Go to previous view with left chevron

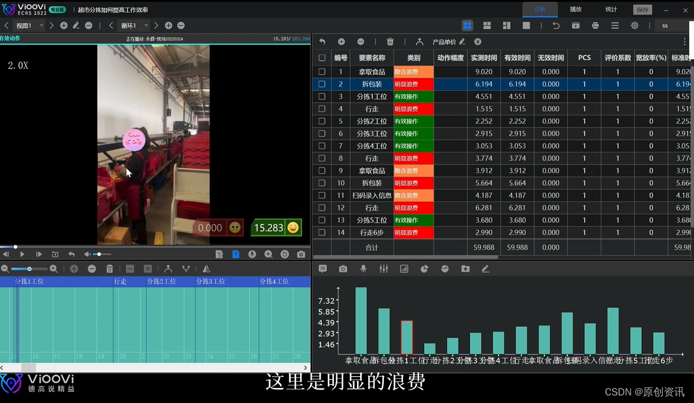pos(6,26)
